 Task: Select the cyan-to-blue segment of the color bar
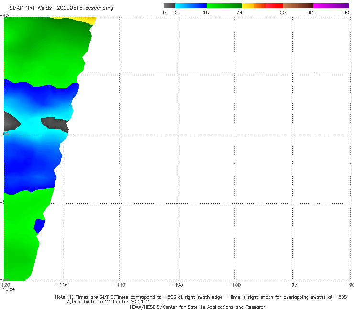coord(191,6)
